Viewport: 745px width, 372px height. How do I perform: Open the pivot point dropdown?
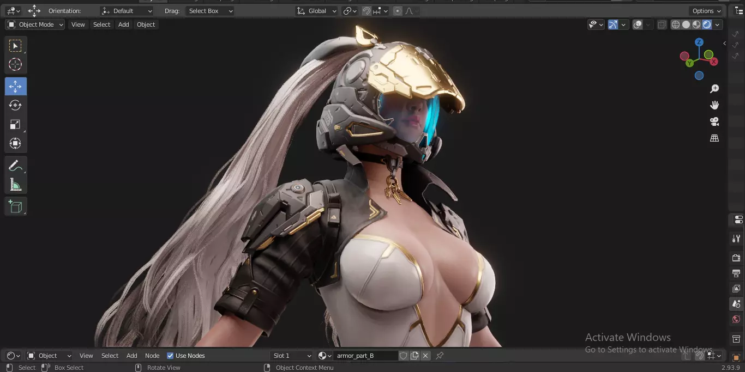coord(350,11)
